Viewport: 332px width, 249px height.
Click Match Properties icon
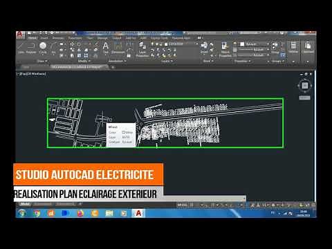pyautogui.click(x=225, y=49)
